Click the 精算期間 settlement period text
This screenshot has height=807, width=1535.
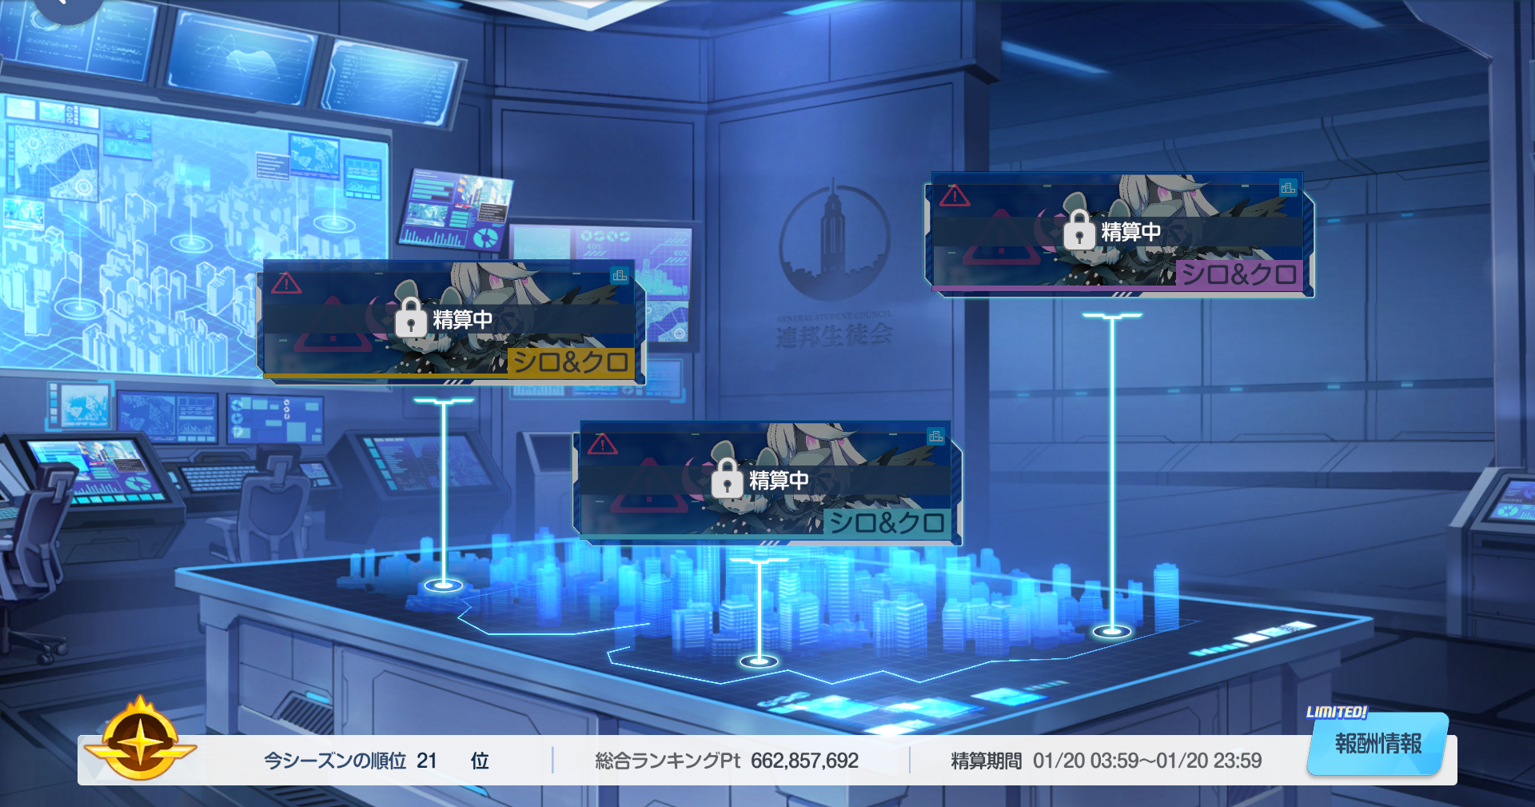click(1106, 761)
